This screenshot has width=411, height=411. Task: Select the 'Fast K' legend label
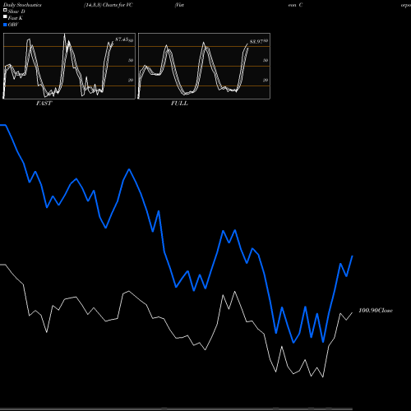pos(15,18)
